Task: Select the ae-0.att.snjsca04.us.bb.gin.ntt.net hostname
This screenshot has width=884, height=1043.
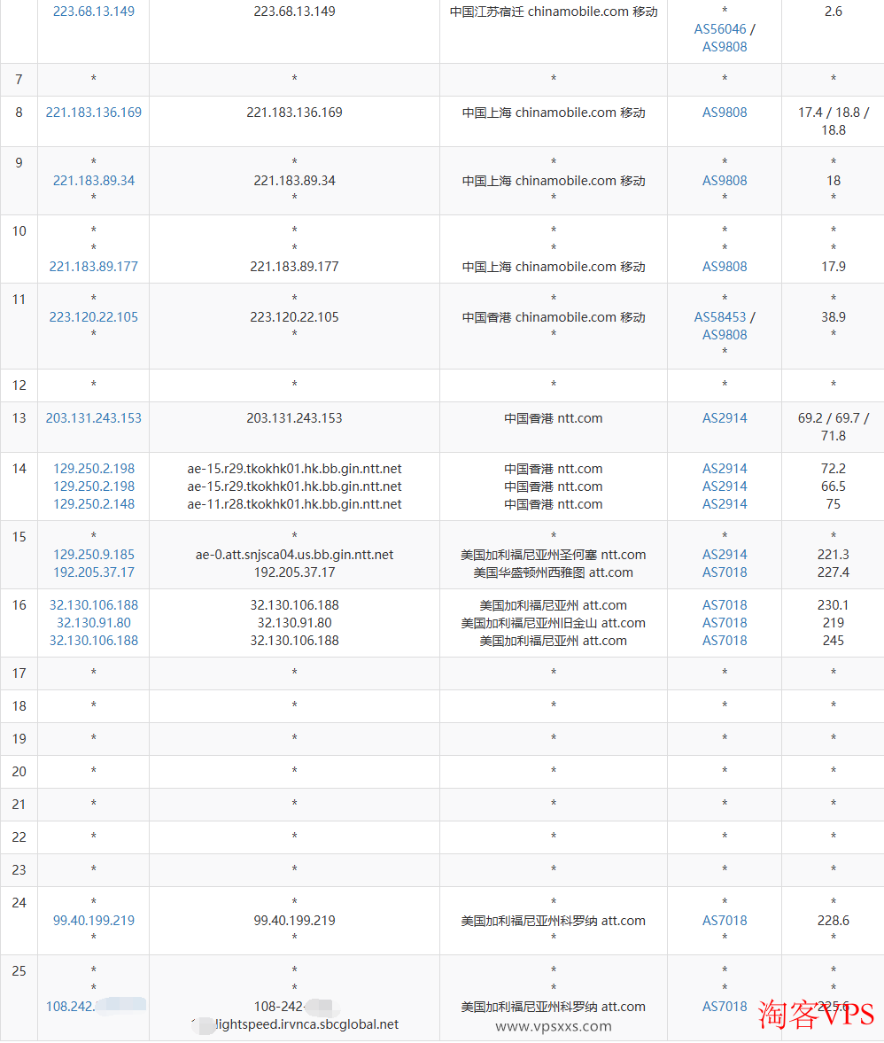Action: coord(294,555)
